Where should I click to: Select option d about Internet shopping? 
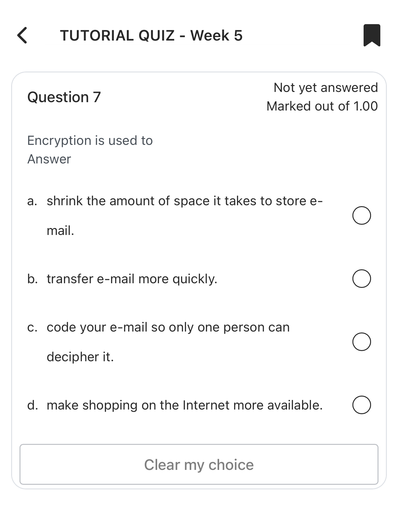361,405
